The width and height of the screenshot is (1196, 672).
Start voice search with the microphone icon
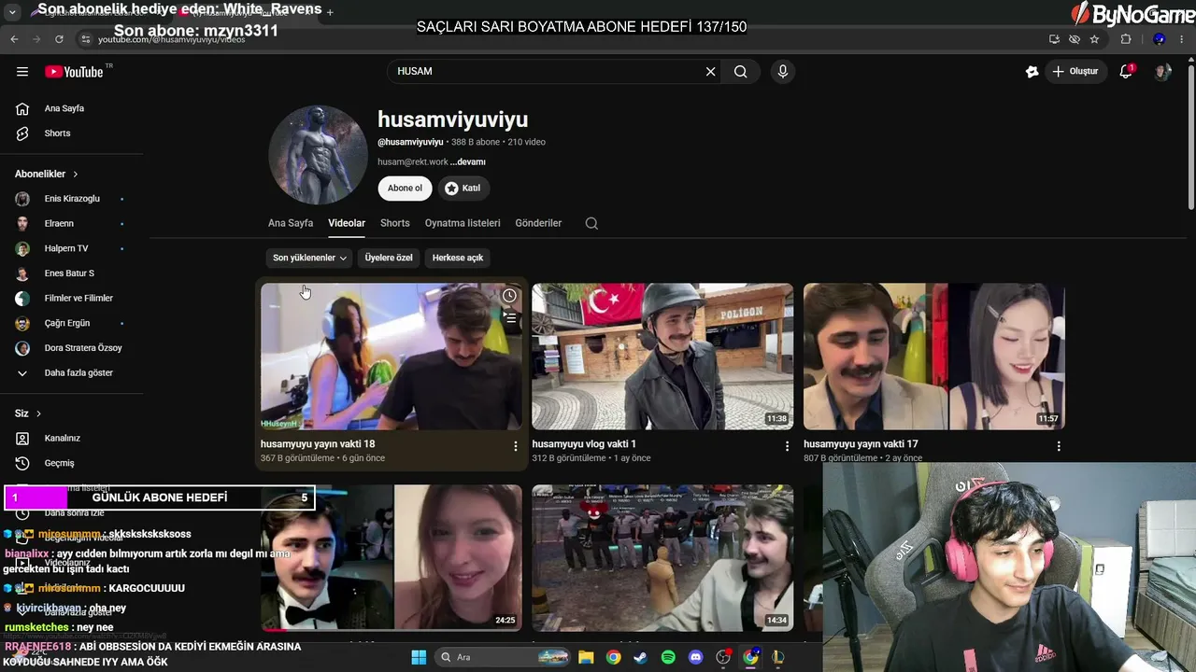click(783, 71)
